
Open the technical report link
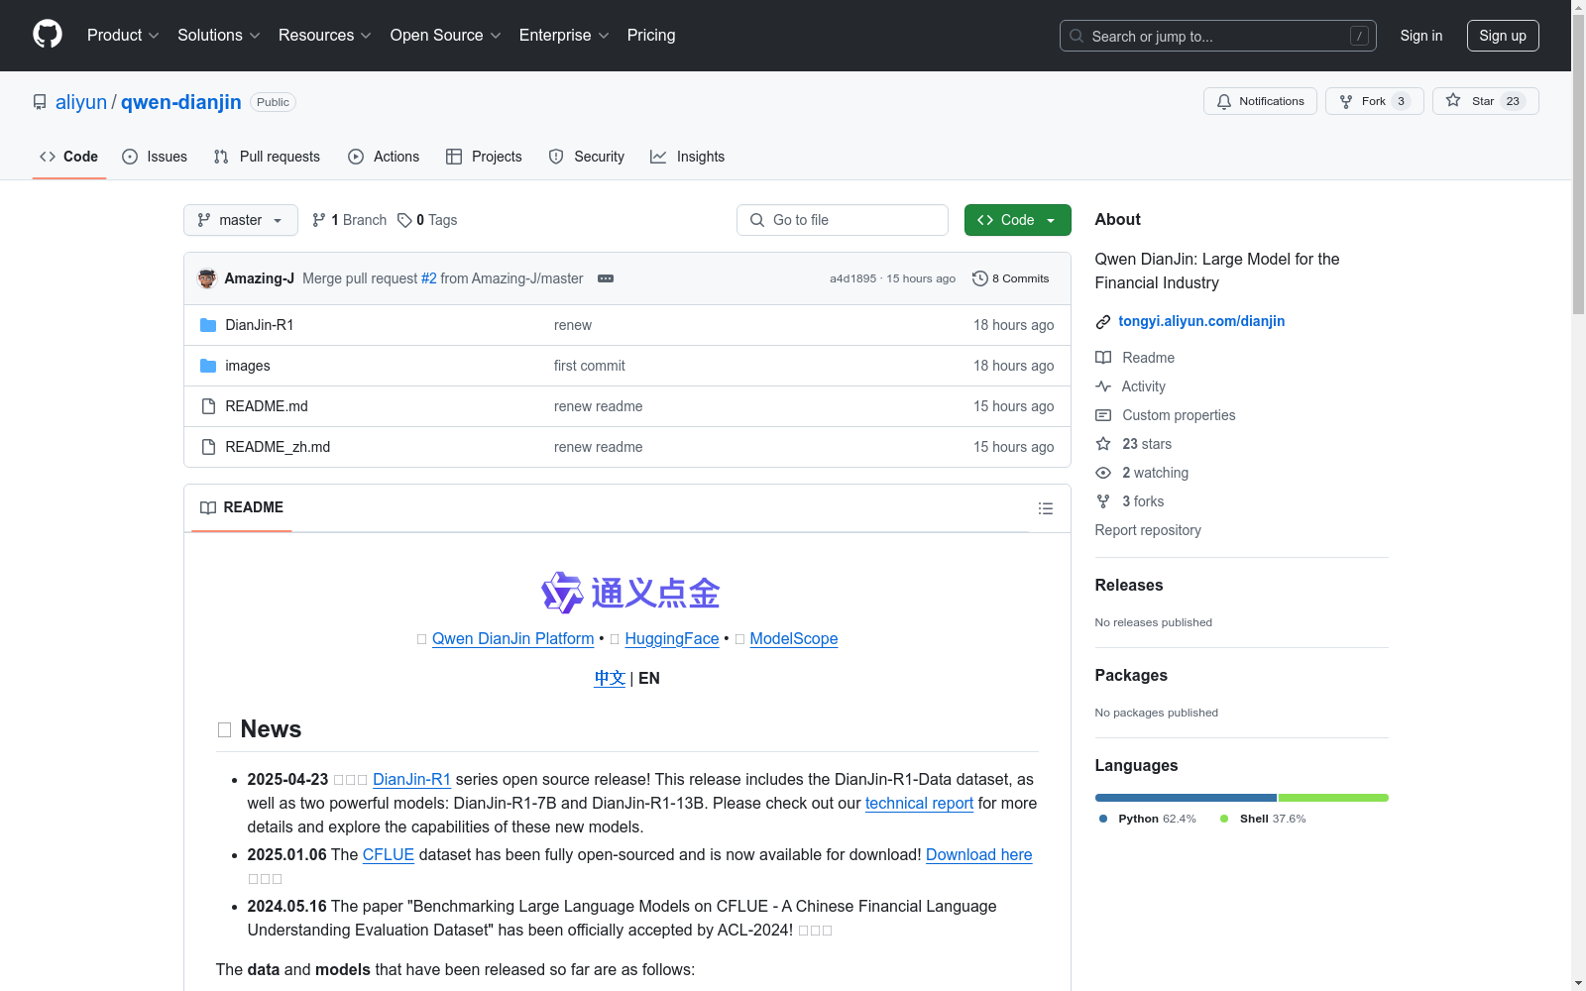919,803
